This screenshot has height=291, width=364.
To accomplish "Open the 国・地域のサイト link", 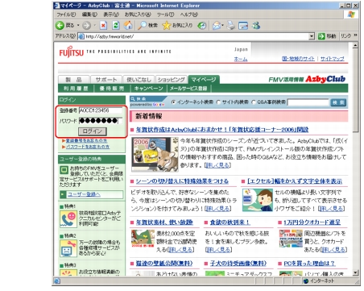I will [298, 59].
